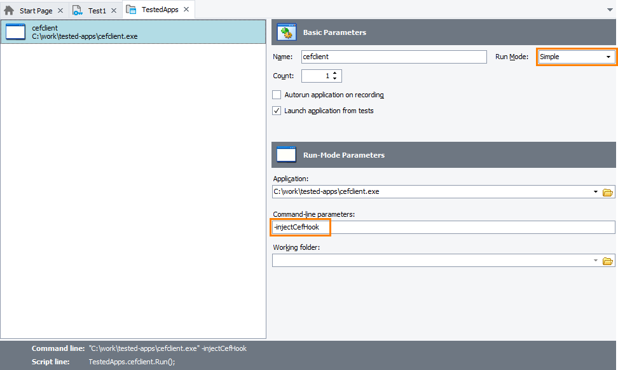618x370 pixels.
Task: Open the folder browse icon beside Application path
Action: point(608,191)
